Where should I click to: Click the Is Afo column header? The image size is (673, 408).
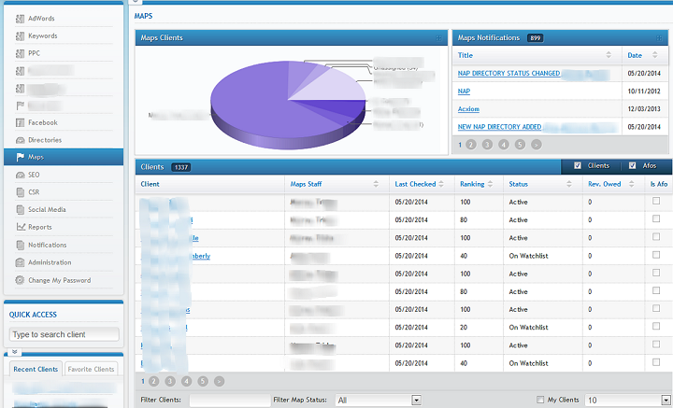coord(658,184)
